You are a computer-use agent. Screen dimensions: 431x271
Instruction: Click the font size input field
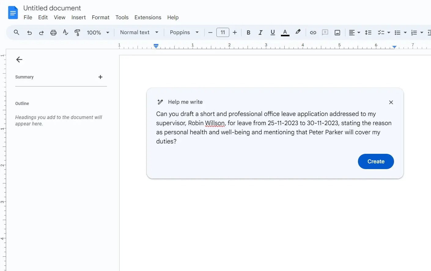pyautogui.click(x=223, y=33)
